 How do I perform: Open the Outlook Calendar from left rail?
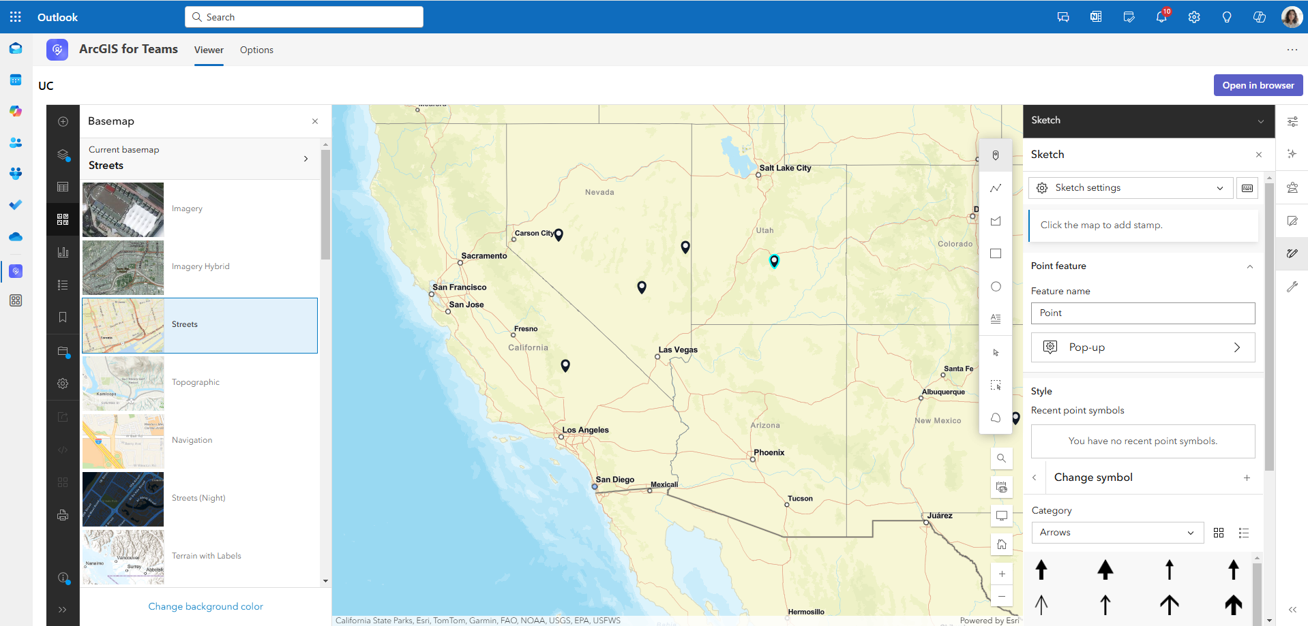[x=16, y=80]
